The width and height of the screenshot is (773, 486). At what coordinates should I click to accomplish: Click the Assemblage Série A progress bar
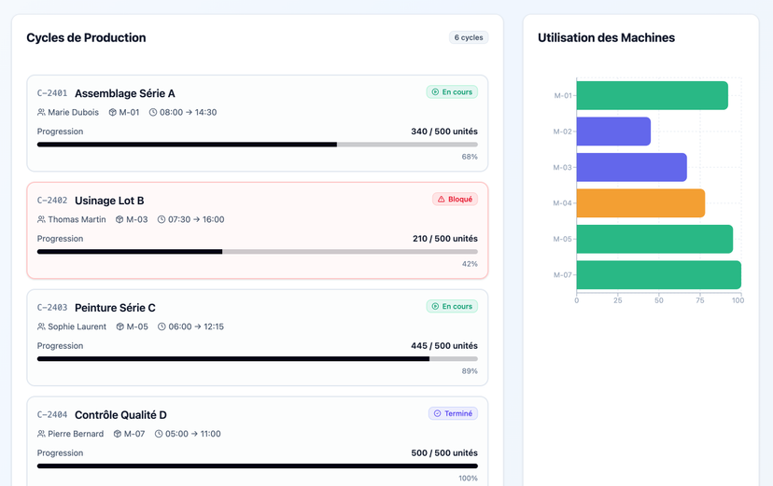[257, 145]
